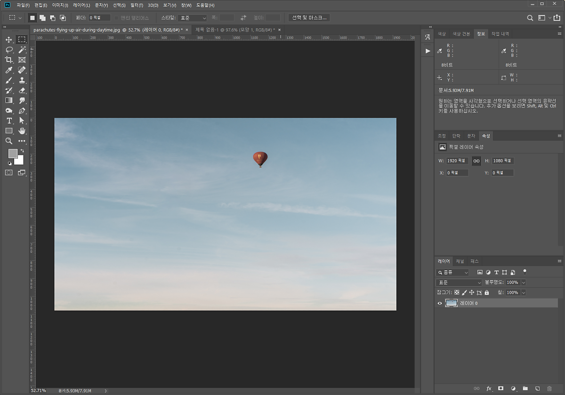Pick the Crop tool

tap(9, 60)
